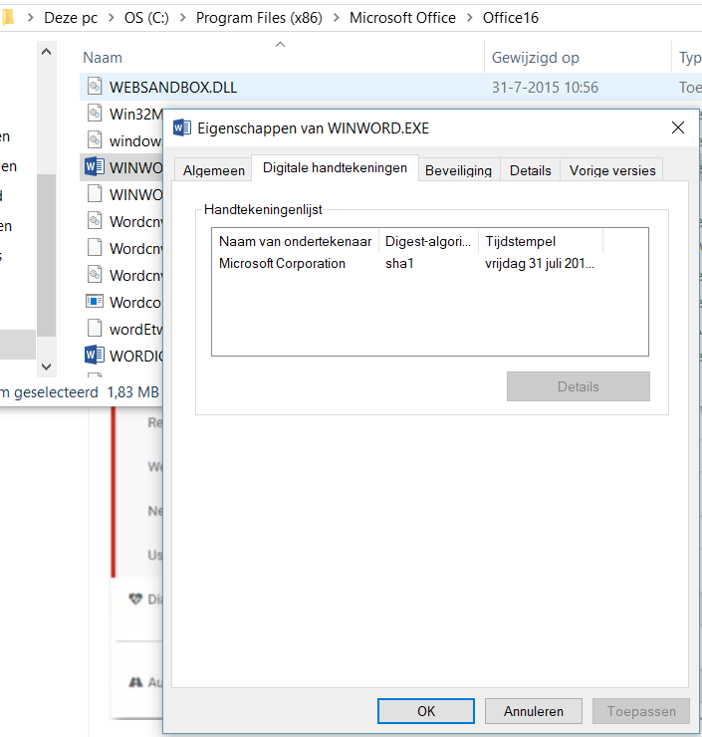702x737 pixels.
Task: Click scroll-down arrow of navigation pane
Action: tap(46, 367)
